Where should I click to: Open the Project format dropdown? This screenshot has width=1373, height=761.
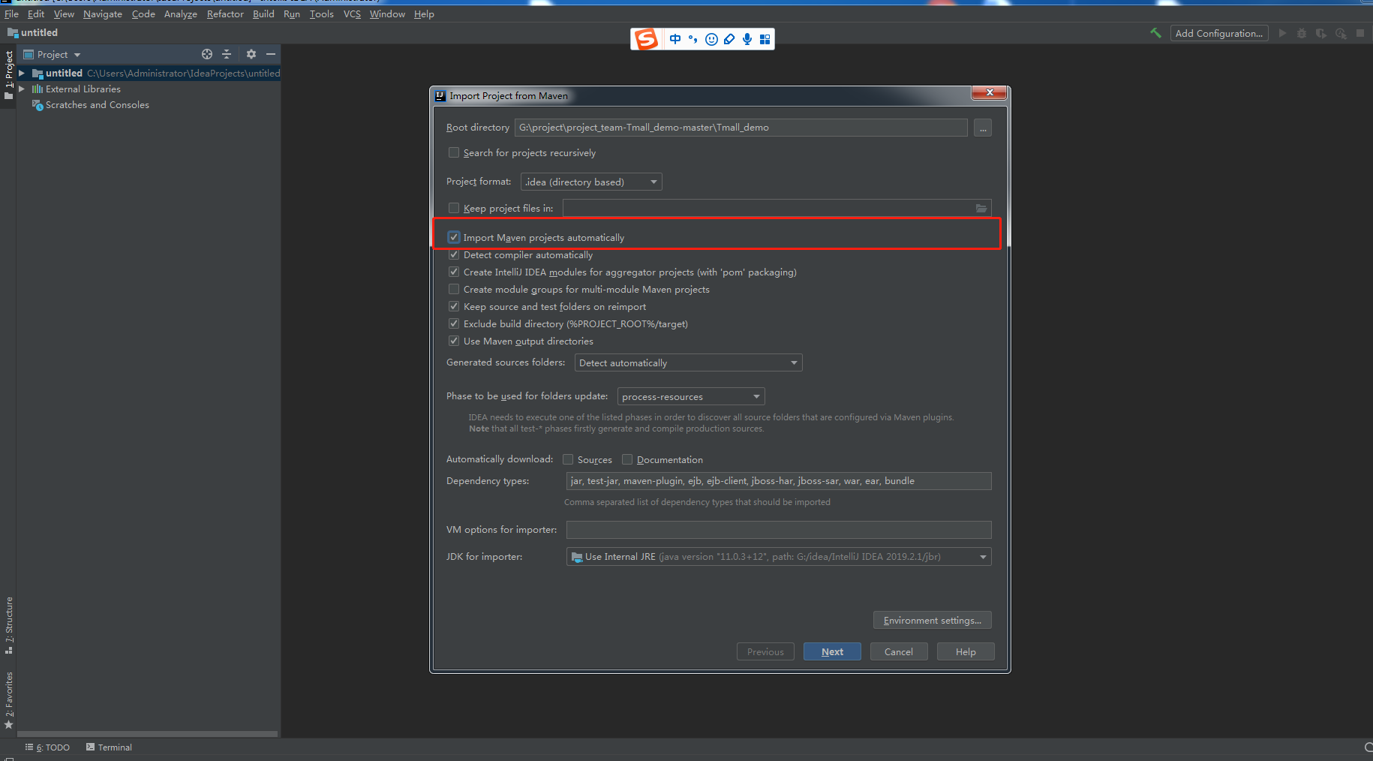(591, 182)
